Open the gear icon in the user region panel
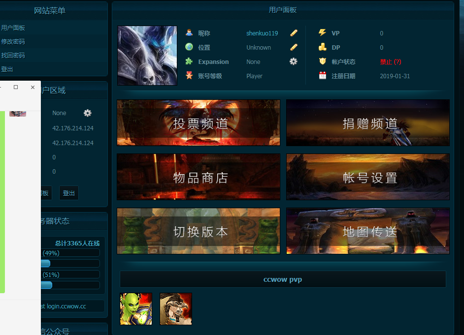The height and width of the screenshot is (335, 464). pyautogui.click(x=87, y=113)
